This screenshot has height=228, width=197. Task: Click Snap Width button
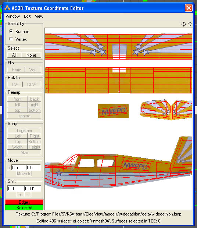pos(17,147)
